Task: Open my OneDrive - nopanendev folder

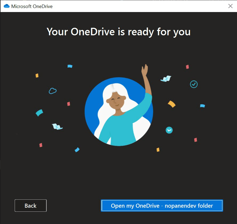Action: pyautogui.click(x=162, y=206)
